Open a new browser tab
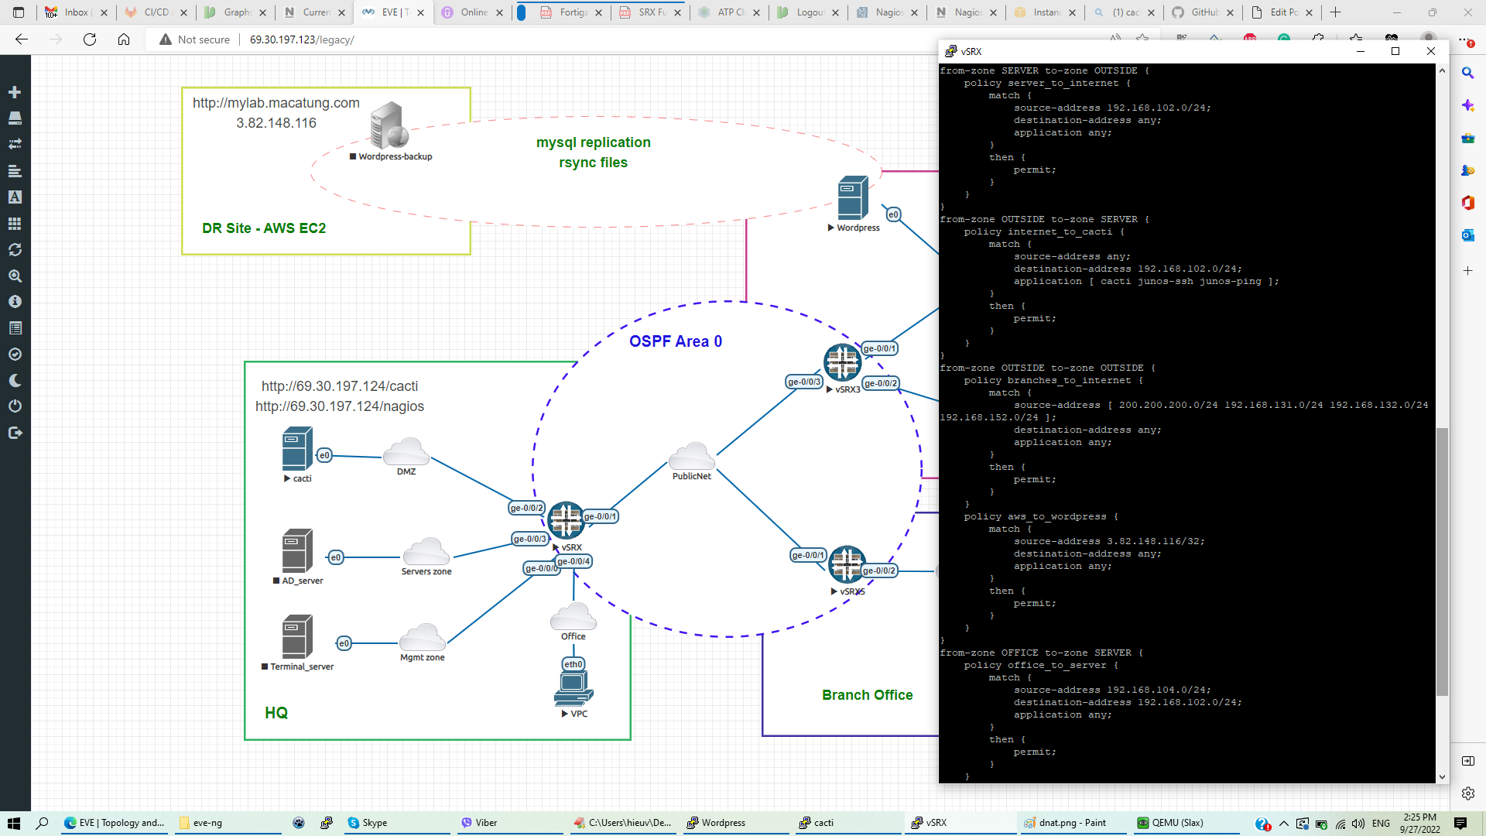Screen dimensions: 1486x836 pos(1335,12)
